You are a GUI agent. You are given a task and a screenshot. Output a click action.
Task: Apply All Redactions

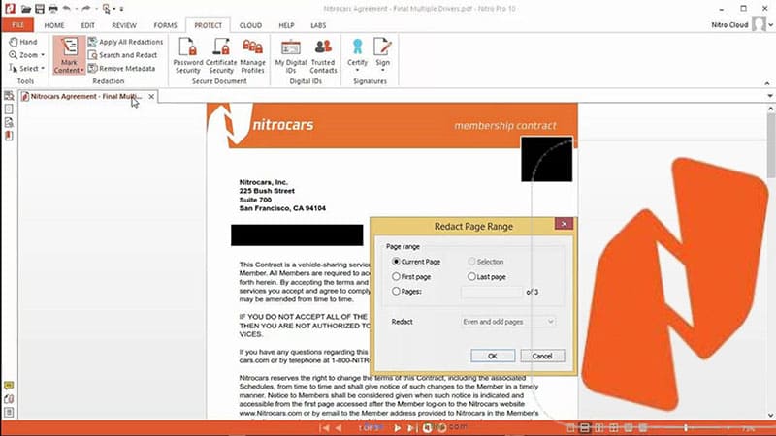[x=125, y=42]
